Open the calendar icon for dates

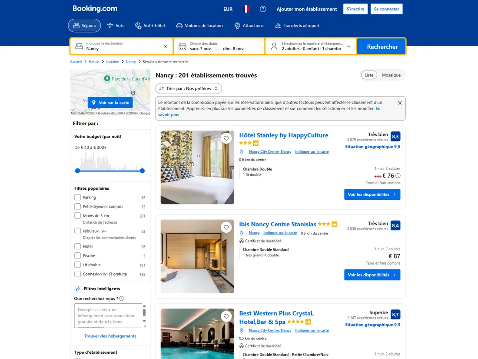183,47
